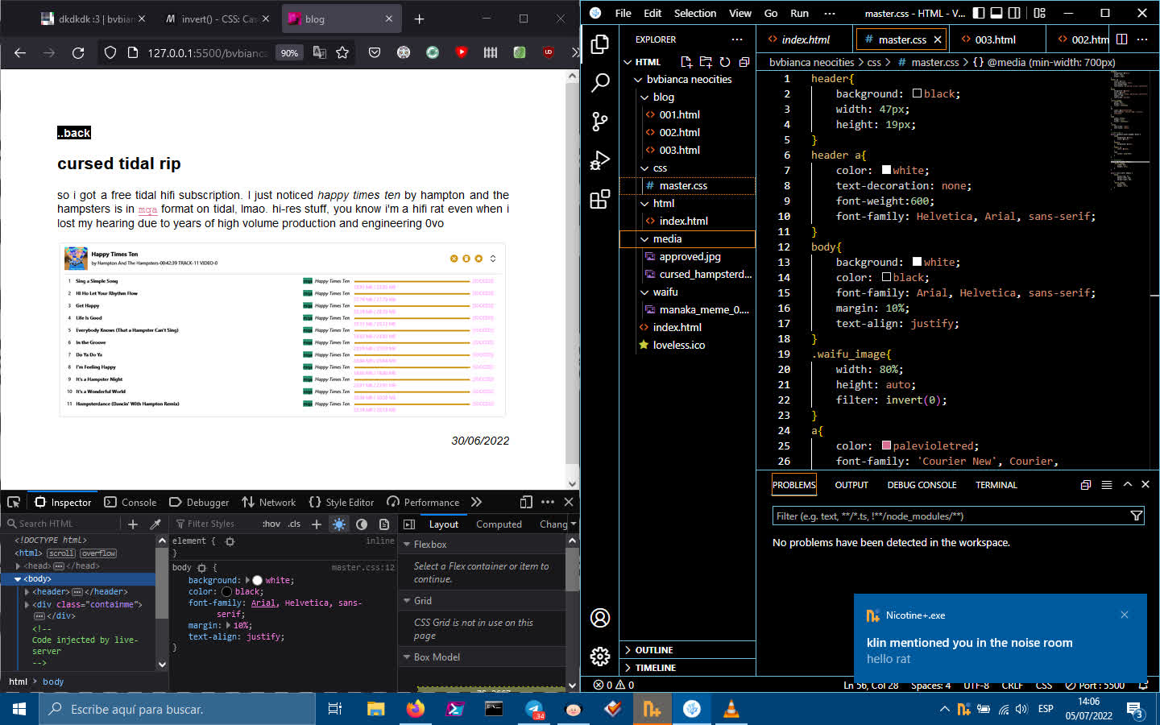
Task: Open File Explorer from the taskbar
Action: coord(375,709)
